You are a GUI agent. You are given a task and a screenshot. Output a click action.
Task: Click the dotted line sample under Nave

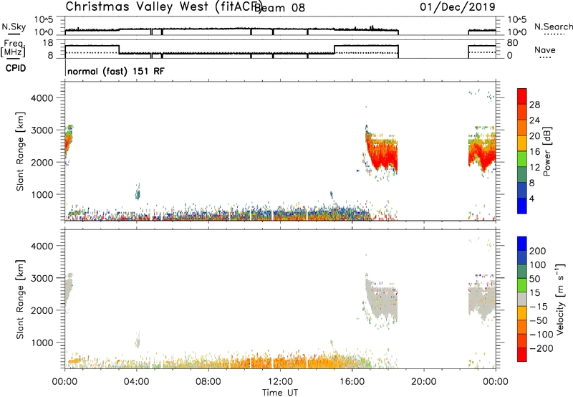545,58
